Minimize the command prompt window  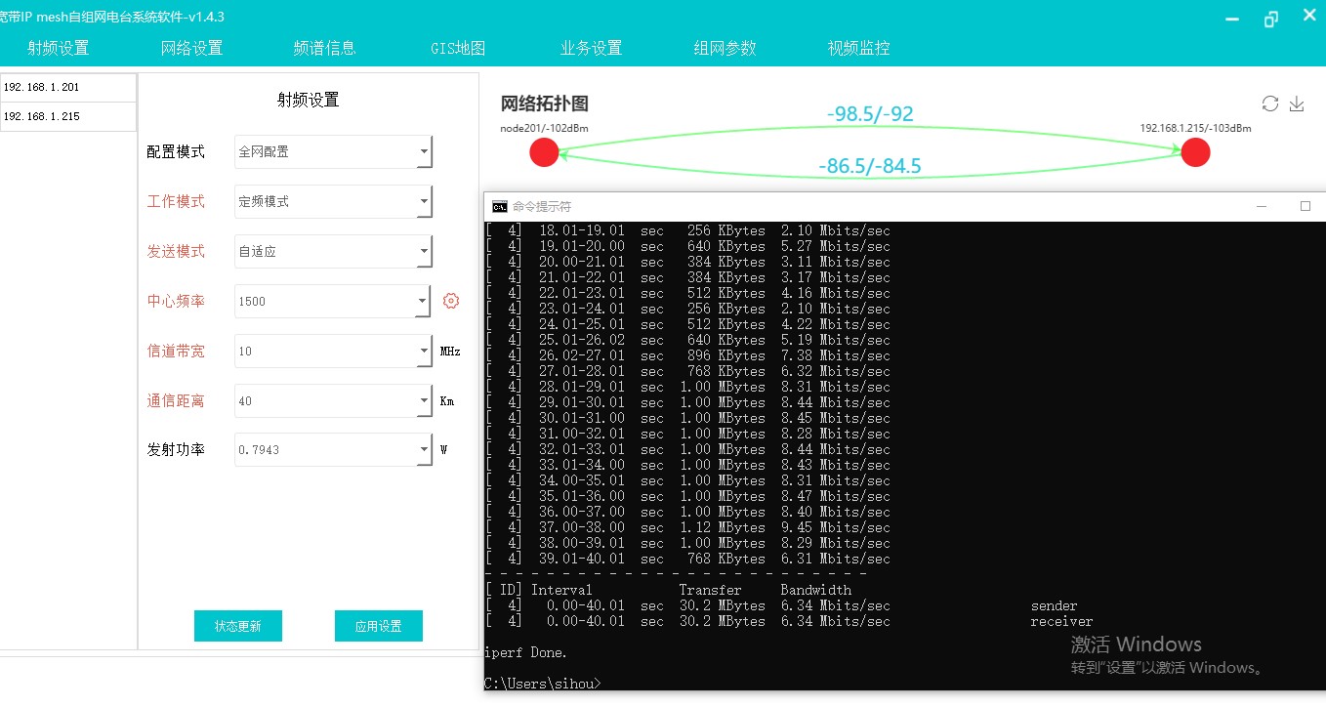point(1263,206)
